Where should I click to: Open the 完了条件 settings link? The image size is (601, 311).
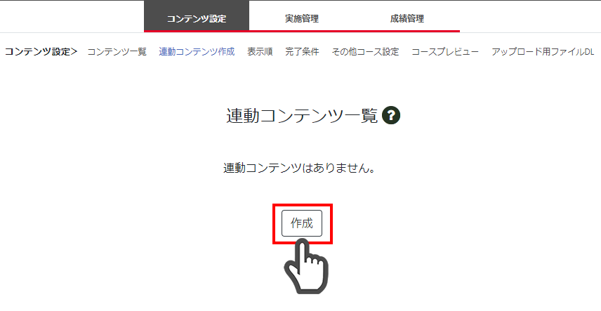point(302,52)
